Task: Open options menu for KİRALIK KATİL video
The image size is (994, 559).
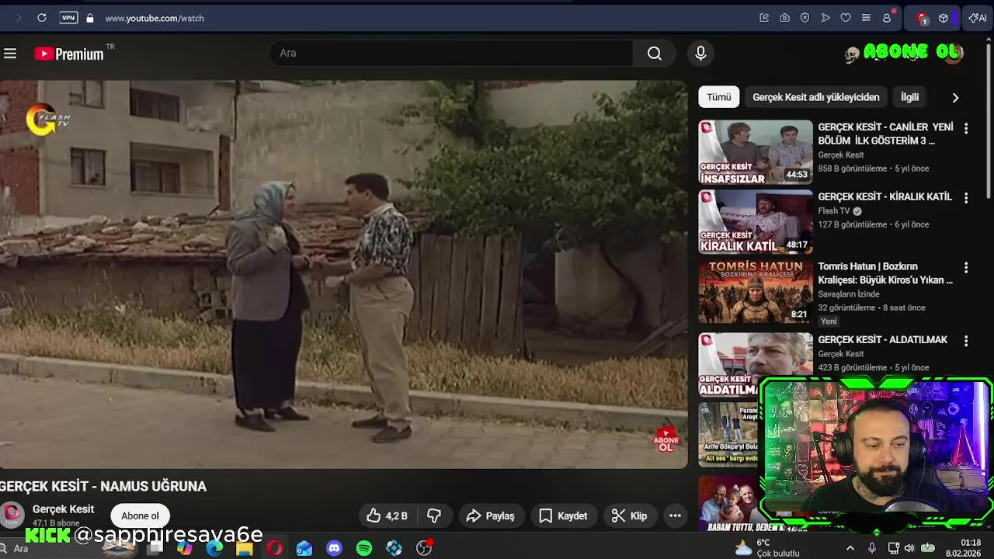Action: click(966, 198)
